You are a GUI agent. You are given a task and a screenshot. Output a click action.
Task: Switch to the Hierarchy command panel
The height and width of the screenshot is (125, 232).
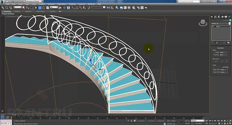219,17
